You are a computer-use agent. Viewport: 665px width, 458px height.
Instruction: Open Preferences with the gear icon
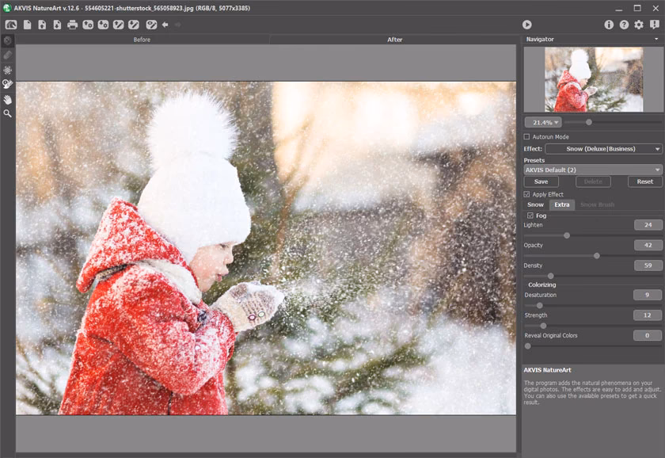click(639, 25)
